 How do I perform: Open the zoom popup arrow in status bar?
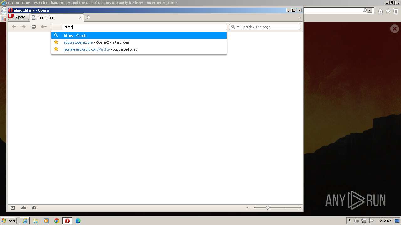point(247,208)
